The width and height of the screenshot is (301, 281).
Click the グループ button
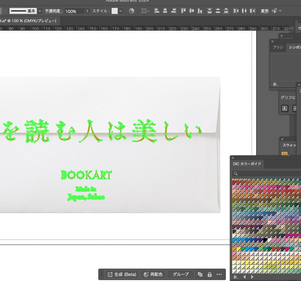coord(181,274)
